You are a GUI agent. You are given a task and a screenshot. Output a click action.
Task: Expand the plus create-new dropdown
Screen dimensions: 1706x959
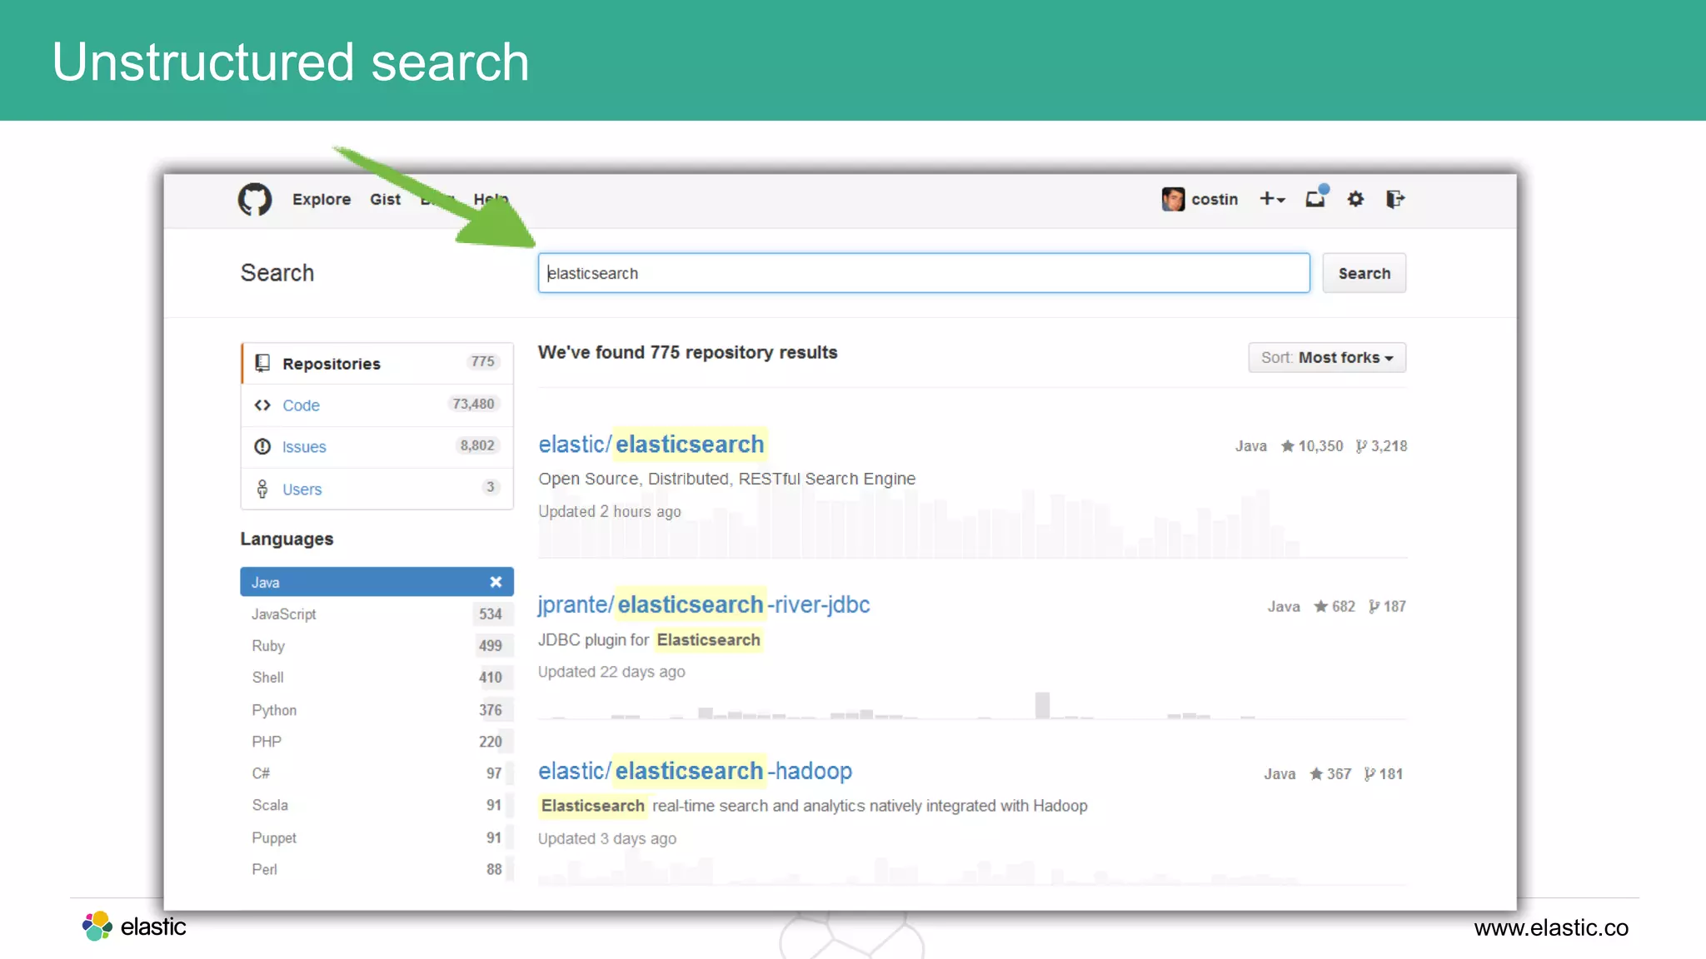pyautogui.click(x=1272, y=200)
